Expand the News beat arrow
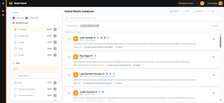This screenshot has width=224, height=103. point(55,83)
